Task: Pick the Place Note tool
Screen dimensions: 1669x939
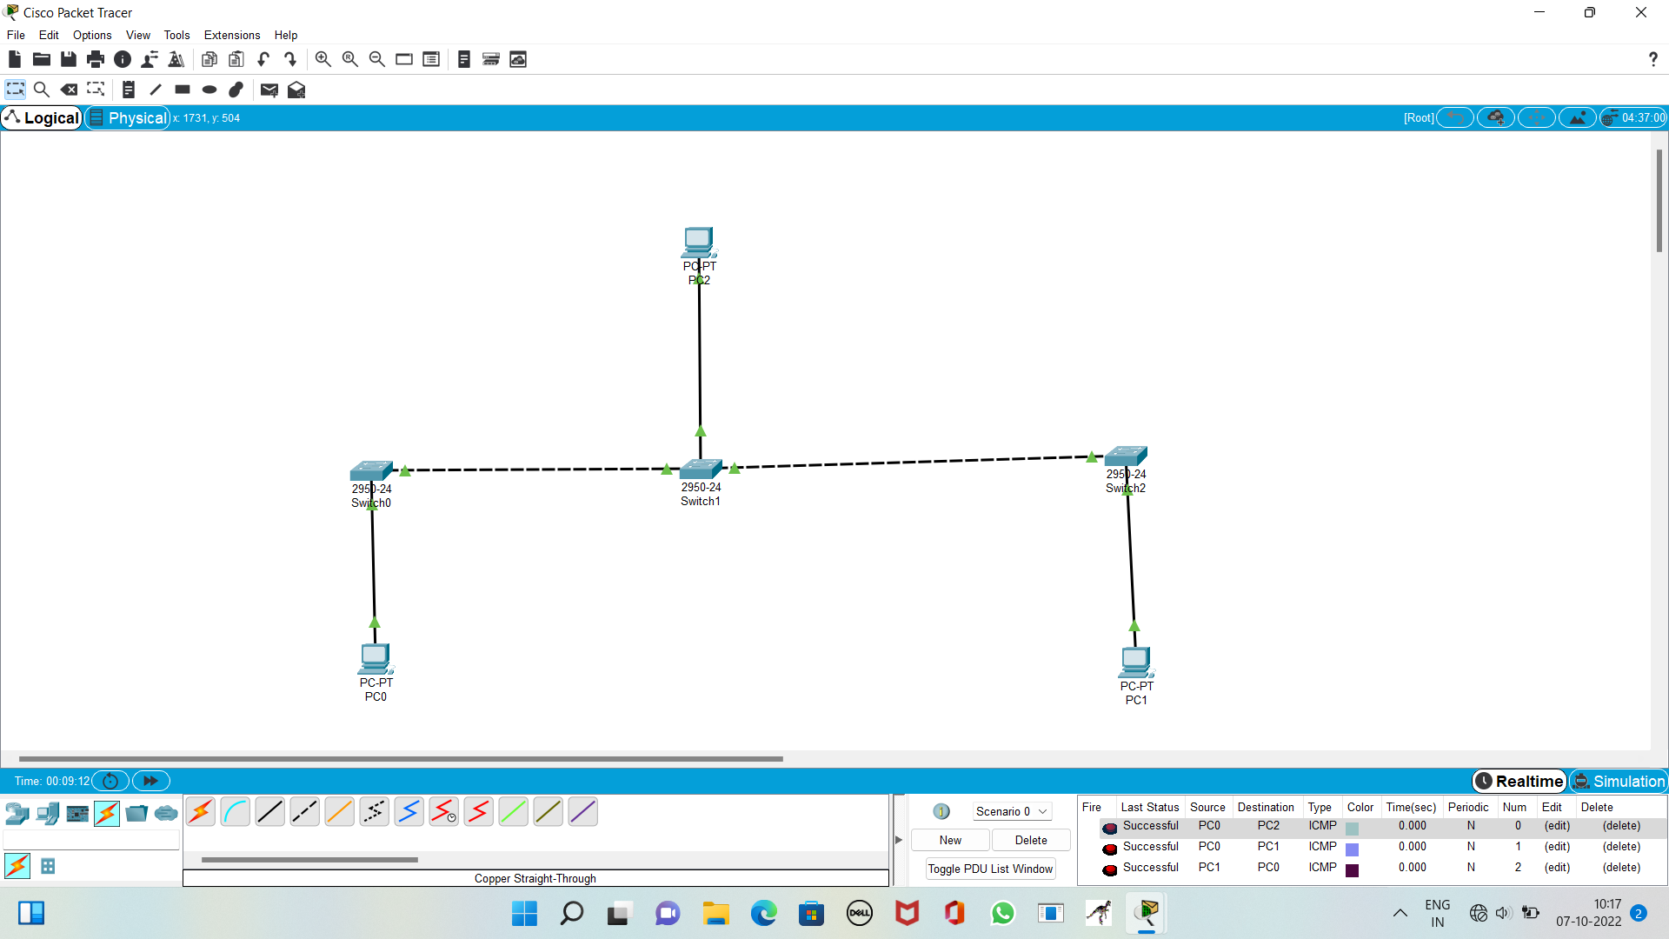Action: [x=128, y=90]
